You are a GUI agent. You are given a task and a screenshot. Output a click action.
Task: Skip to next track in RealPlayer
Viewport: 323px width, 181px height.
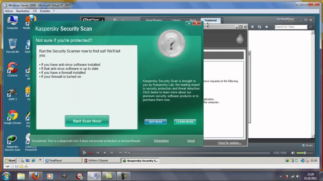[x=112, y=153]
